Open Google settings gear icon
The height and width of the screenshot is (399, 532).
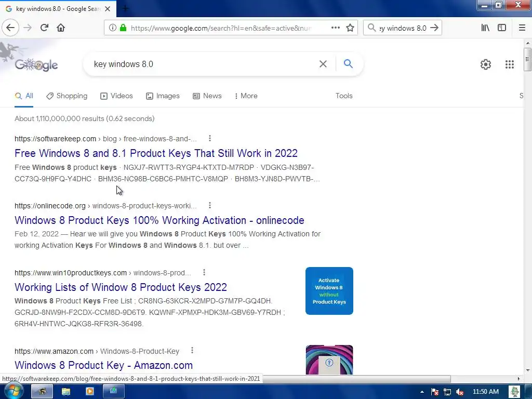[x=486, y=64]
